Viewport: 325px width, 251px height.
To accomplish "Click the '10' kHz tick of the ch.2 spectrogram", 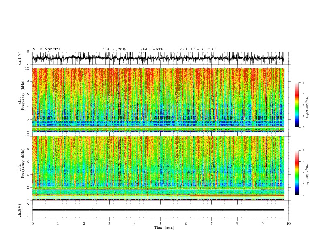I will (x=28, y=136).
